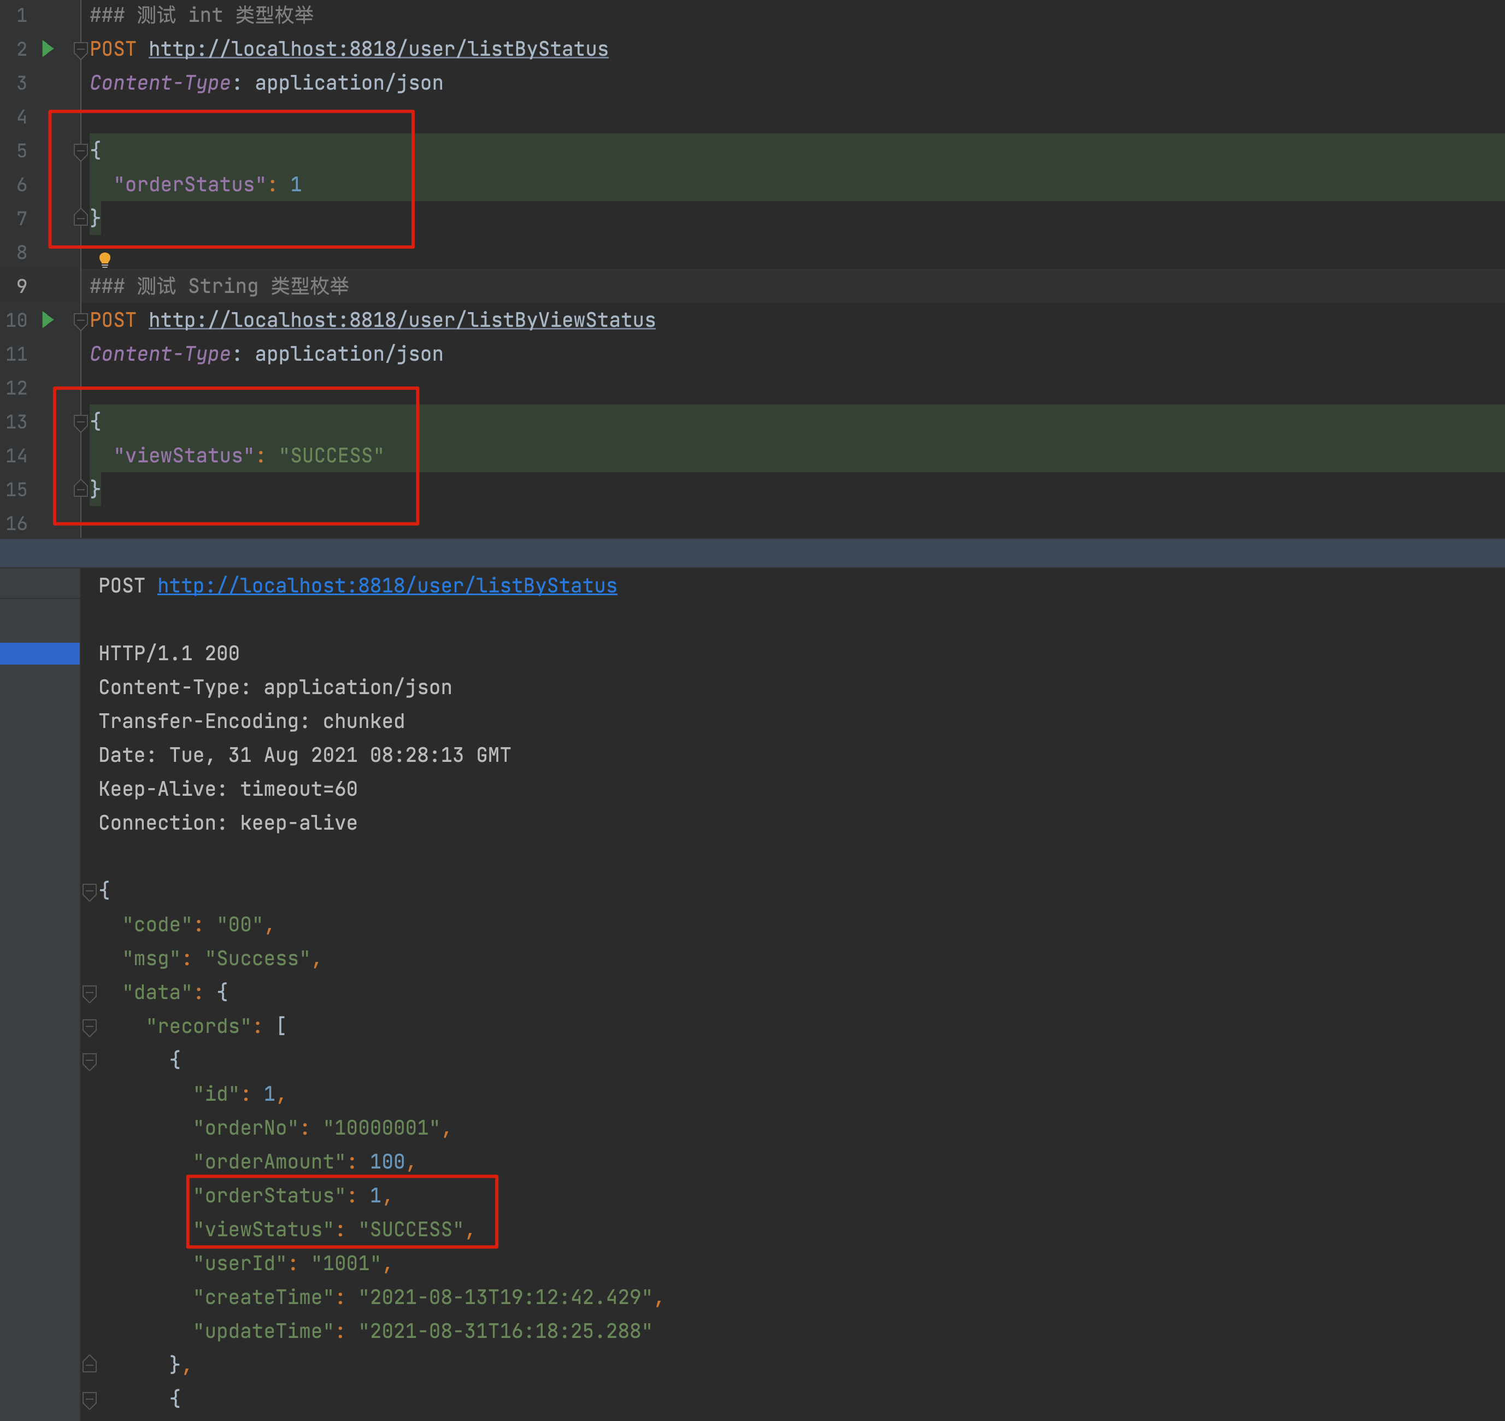1505x1421 pixels.
Task: Collapse the "records" array in response
Action: pos(90,1027)
